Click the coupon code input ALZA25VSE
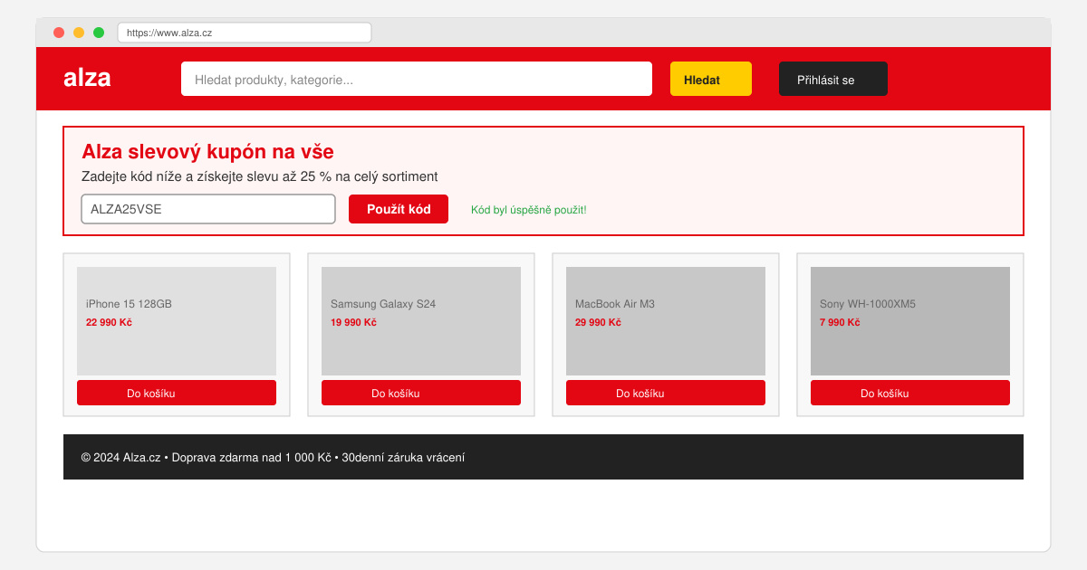The width and height of the screenshot is (1087, 570). 208,209
